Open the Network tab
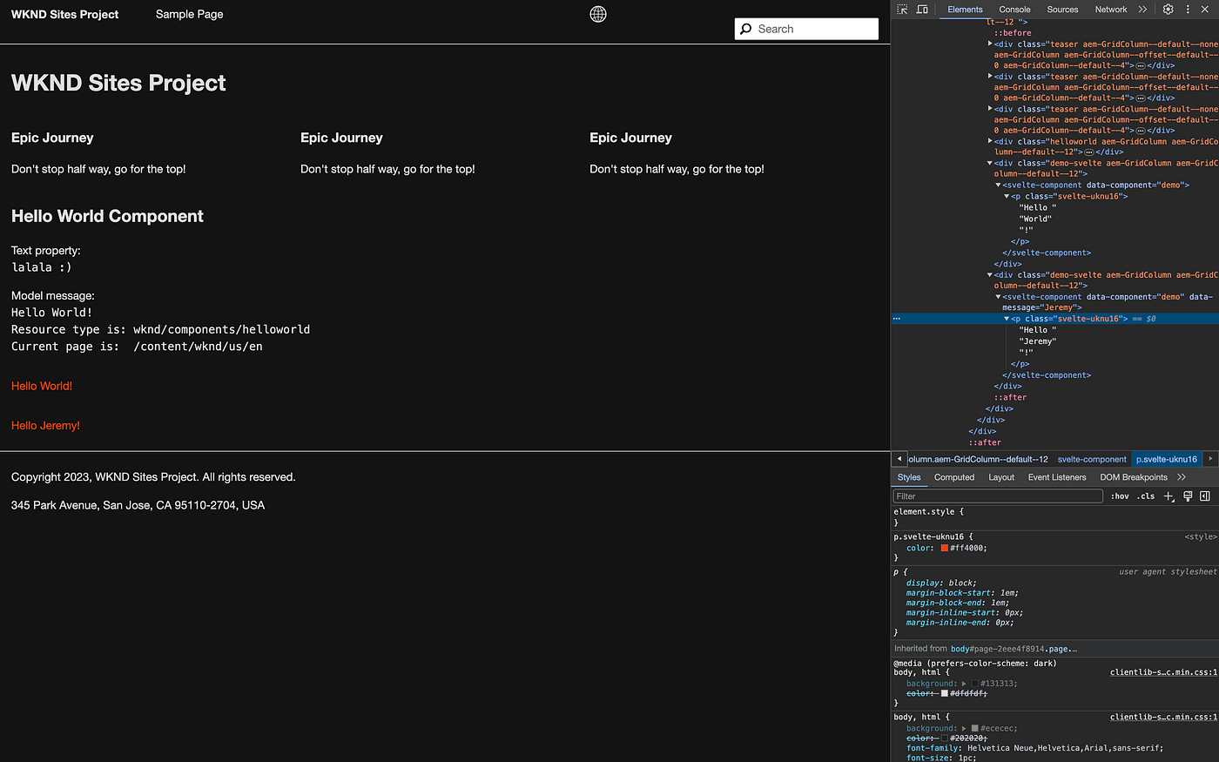1219x762 pixels. click(1111, 10)
